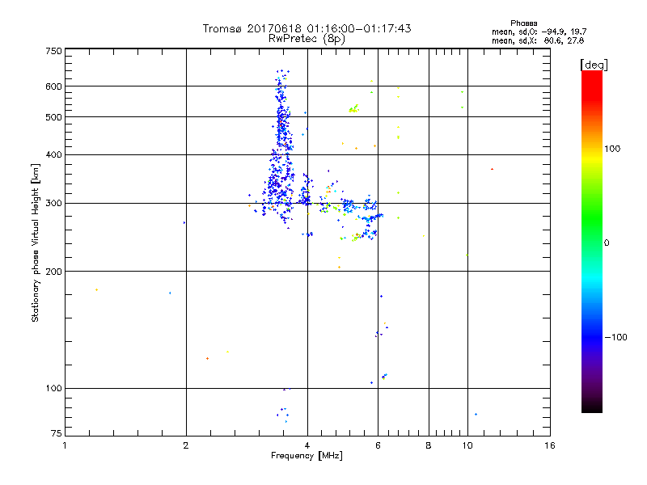Viewport: 647px width, 485px height.
Task: Click the "Phases" heading at top right
Action: pyautogui.click(x=523, y=23)
